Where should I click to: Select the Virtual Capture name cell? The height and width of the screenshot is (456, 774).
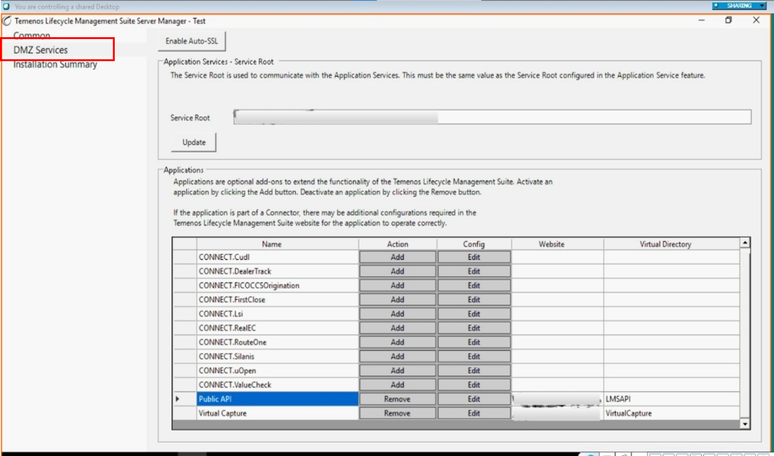tap(277, 413)
